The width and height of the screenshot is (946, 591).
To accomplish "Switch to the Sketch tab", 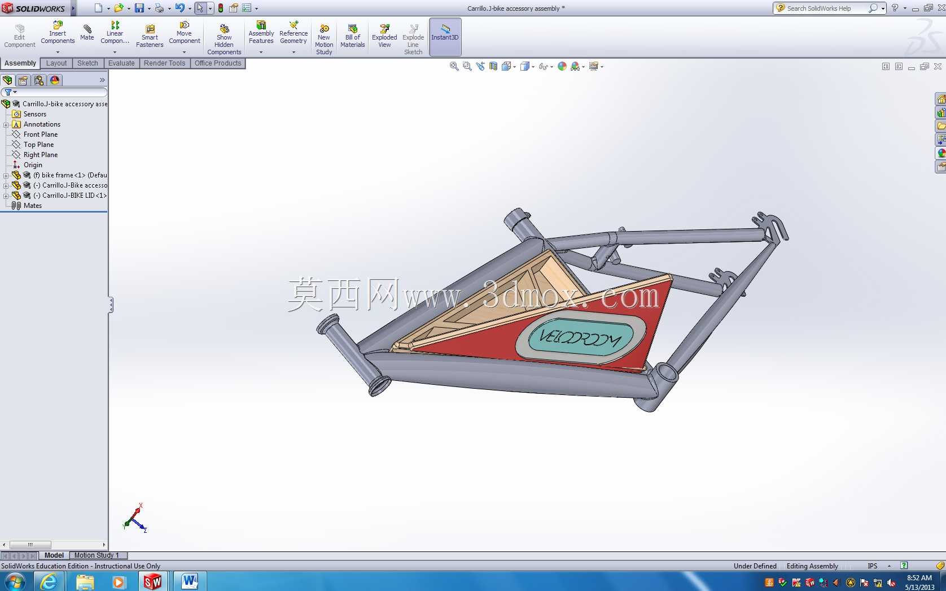I will (x=87, y=63).
